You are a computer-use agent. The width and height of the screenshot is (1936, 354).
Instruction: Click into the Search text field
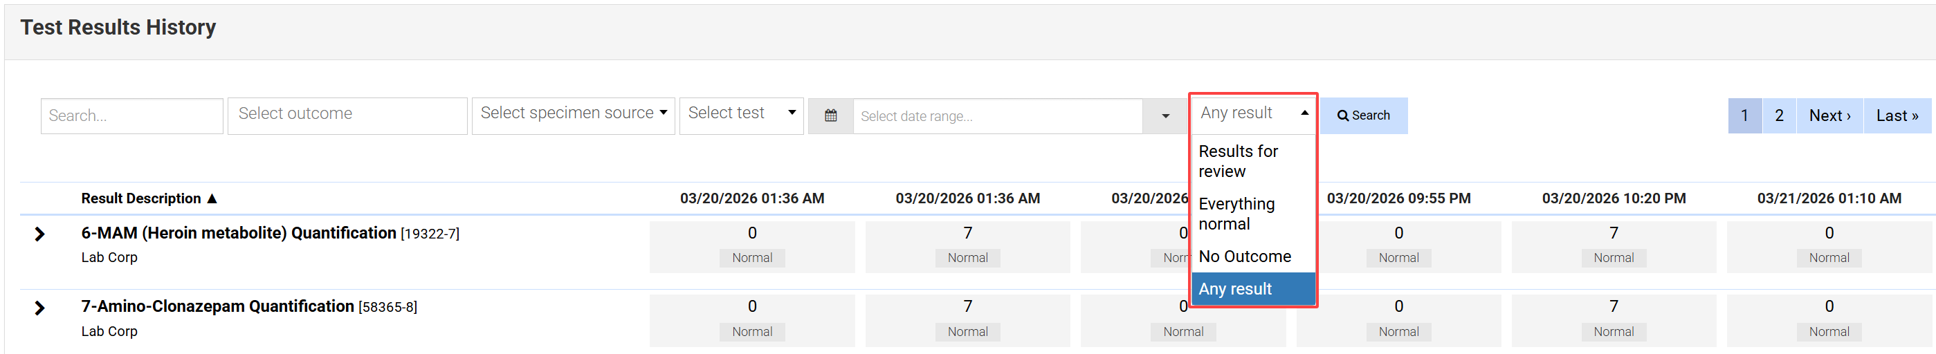[131, 115]
